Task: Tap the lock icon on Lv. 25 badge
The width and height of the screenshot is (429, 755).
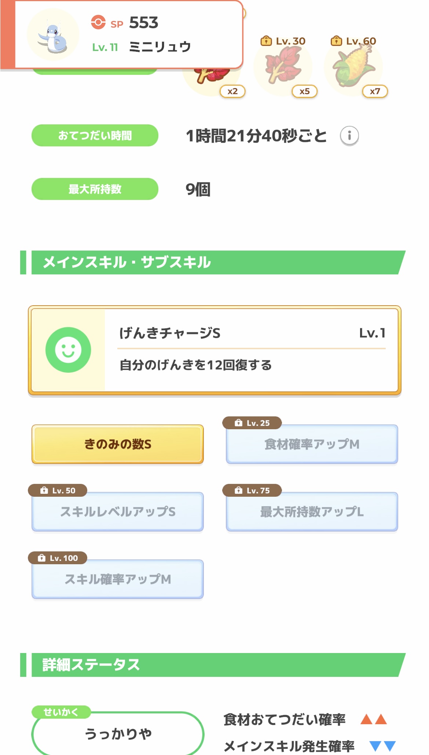Action: click(239, 423)
